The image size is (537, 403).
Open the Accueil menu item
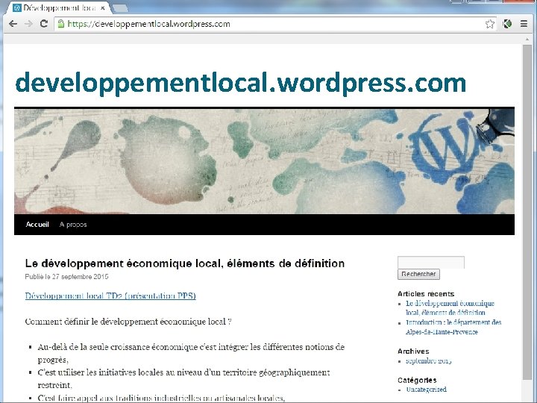37,225
